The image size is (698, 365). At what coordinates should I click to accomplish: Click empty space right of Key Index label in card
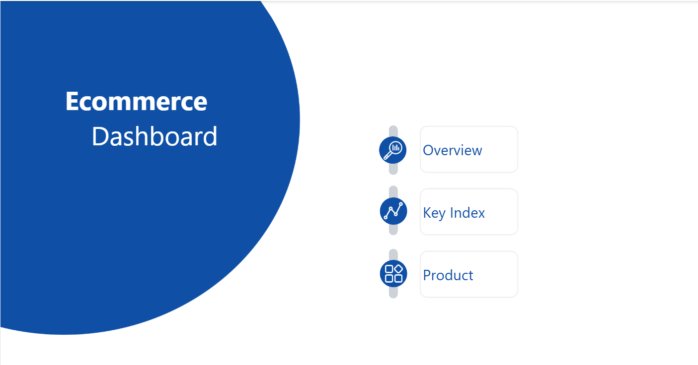(502, 212)
